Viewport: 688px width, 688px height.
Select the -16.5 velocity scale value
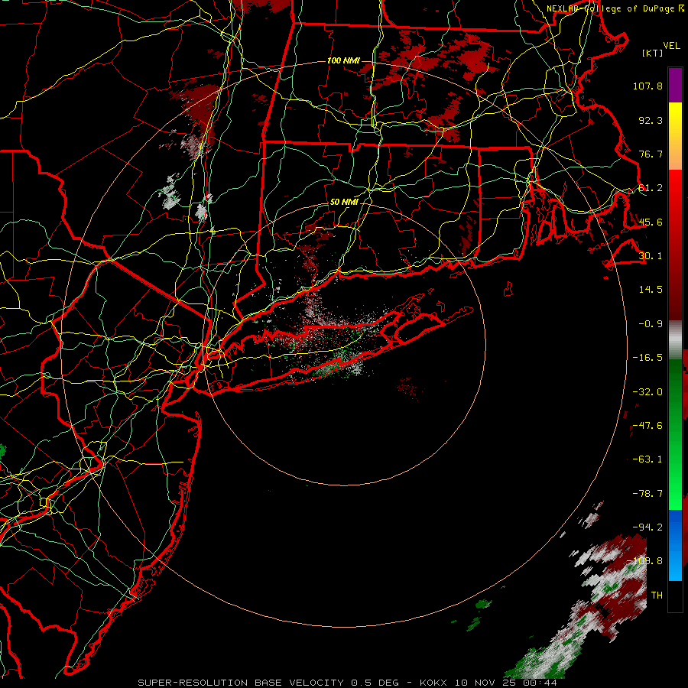pos(647,358)
